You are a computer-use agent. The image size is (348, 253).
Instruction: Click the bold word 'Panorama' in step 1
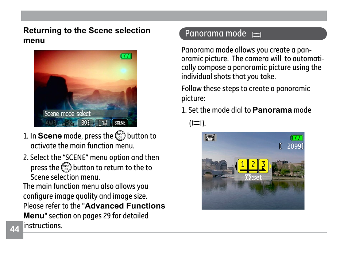(272, 110)
